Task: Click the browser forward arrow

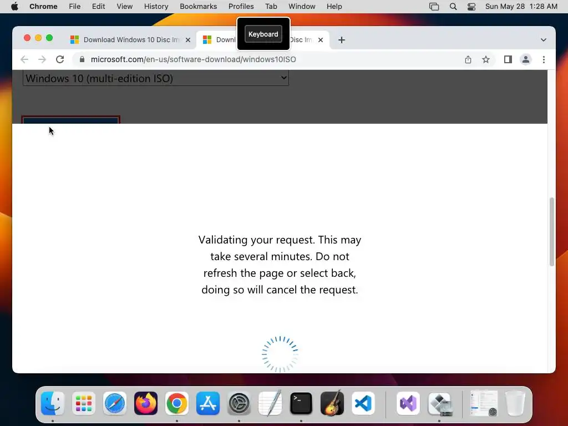Action: pos(42,59)
